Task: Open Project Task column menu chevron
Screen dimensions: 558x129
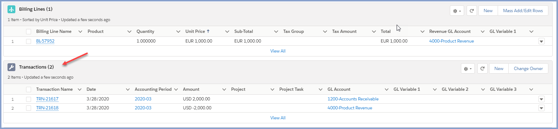Action: [321, 89]
